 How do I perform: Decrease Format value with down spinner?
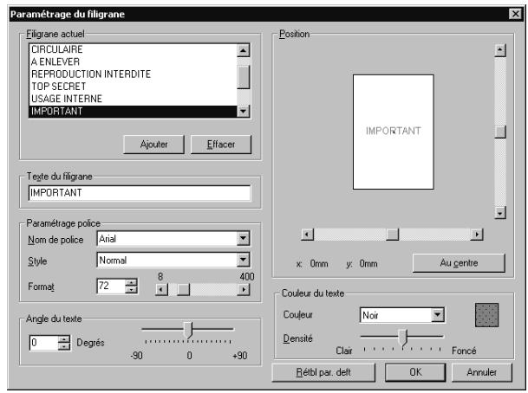pyautogui.click(x=131, y=290)
